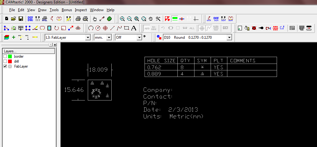317x147 pixels.
Task: Click the layers panel pin arrow
Action: (x=51, y=45)
